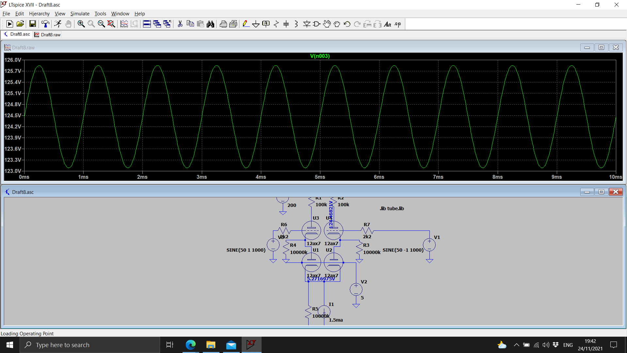Screen dimensions: 627x353
Task: Place an inductor component tool
Action: pyautogui.click(x=296, y=24)
